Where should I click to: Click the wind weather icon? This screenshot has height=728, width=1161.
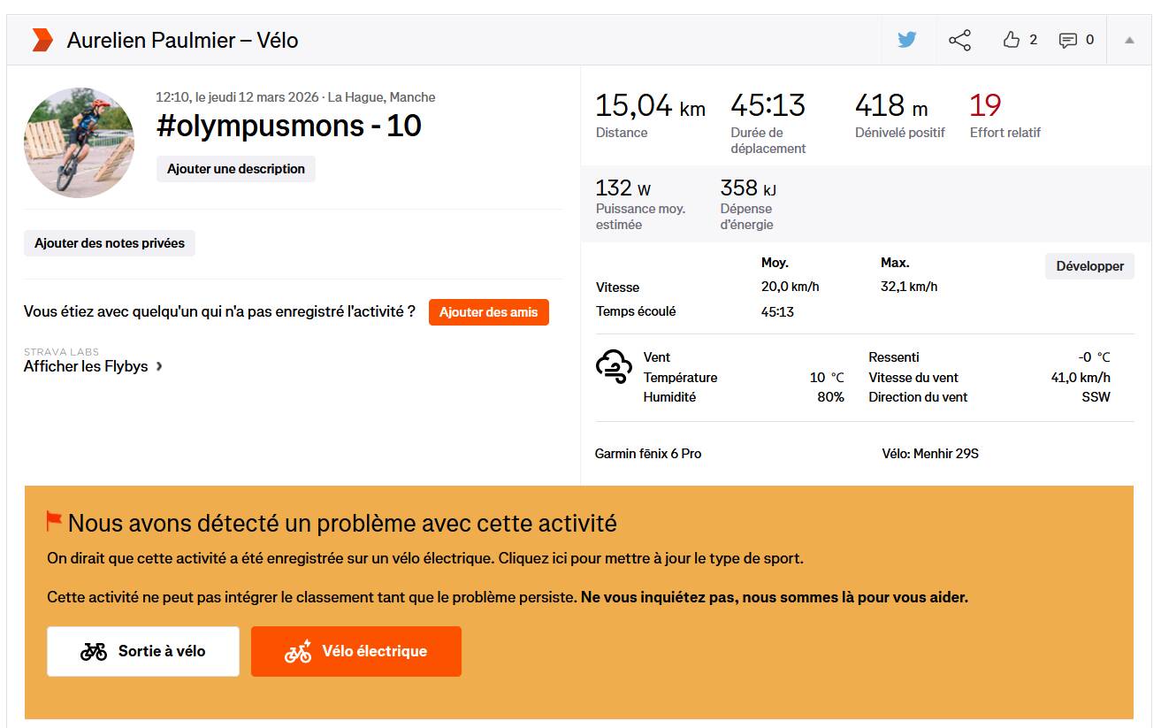(x=614, y=366)
